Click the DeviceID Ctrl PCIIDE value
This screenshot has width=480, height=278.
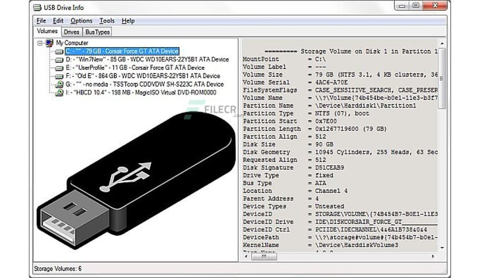(x=371, y=230)
